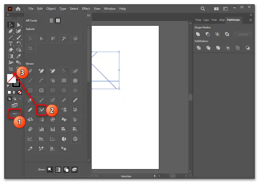Pick the Pie Graph tool
This screenshot has height=183, width=259.
point(64,139)
